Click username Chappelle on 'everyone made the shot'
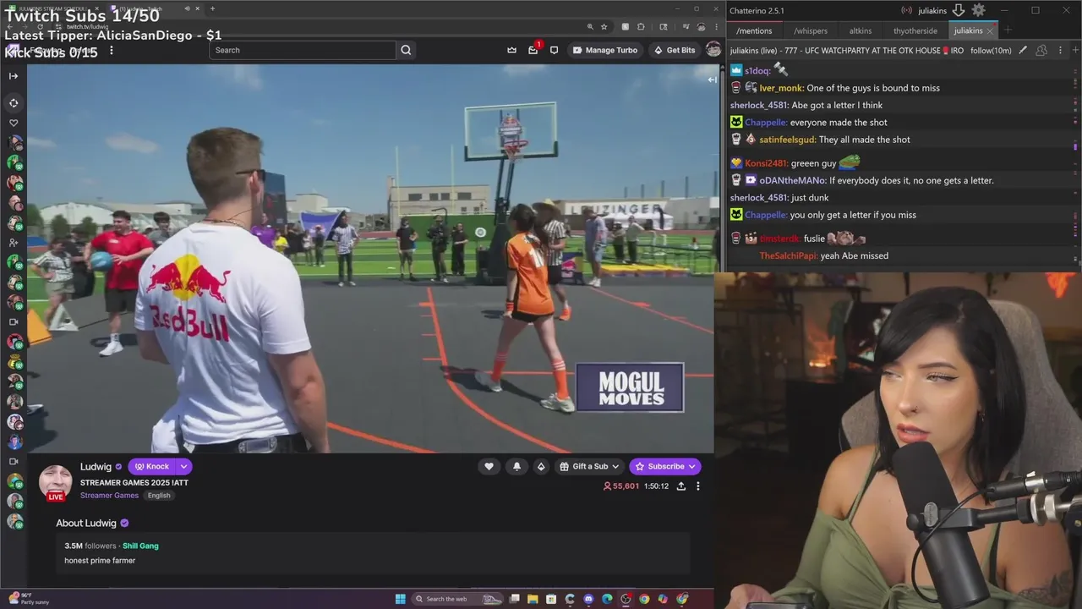The width and height of the screenshot is (1082, 609). click(x=765, y=123)
